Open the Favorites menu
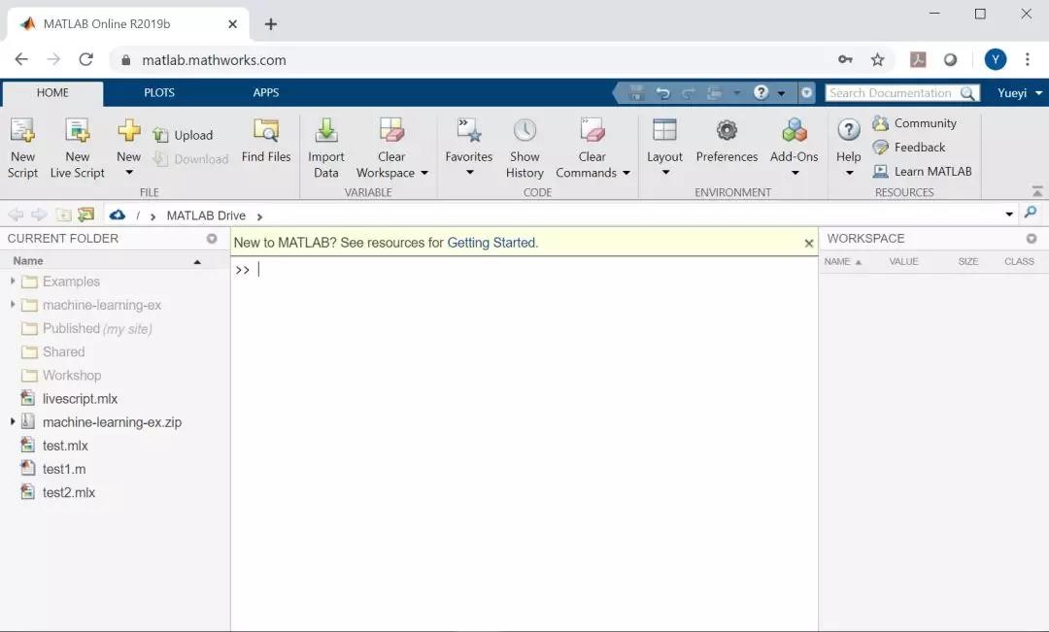This screenshot has width=1049, height=632. [x=468, y=149]
